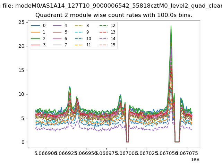Click legend label for module 4
The width and height of the screenshot is (222, 166).
pyautogui.click(x=66, y=26)
